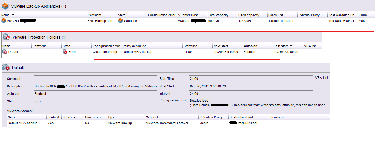Click the EMC-BR appliance row icon
This screenshot has height=159, width=375.
(x=4, y=21)
